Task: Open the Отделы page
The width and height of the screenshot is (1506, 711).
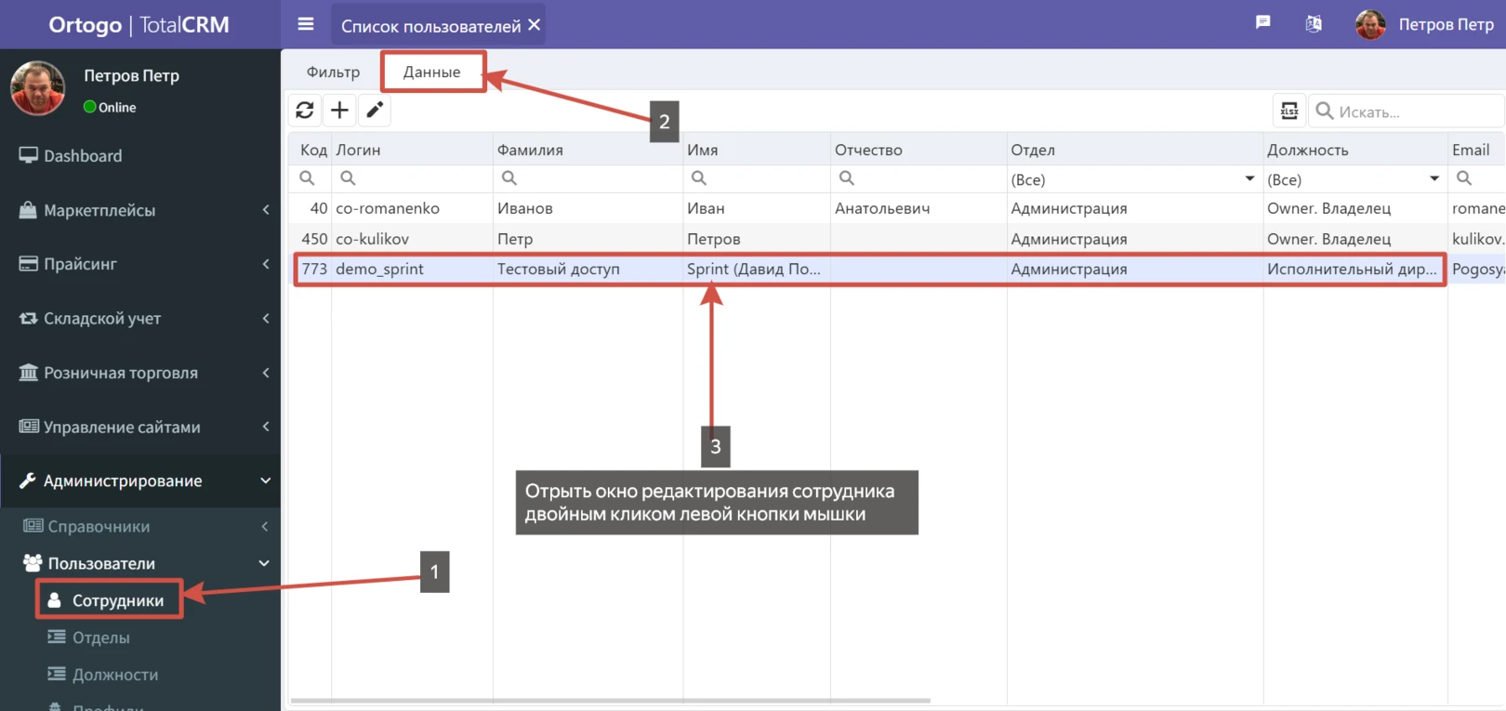Action: click(100, 638)
